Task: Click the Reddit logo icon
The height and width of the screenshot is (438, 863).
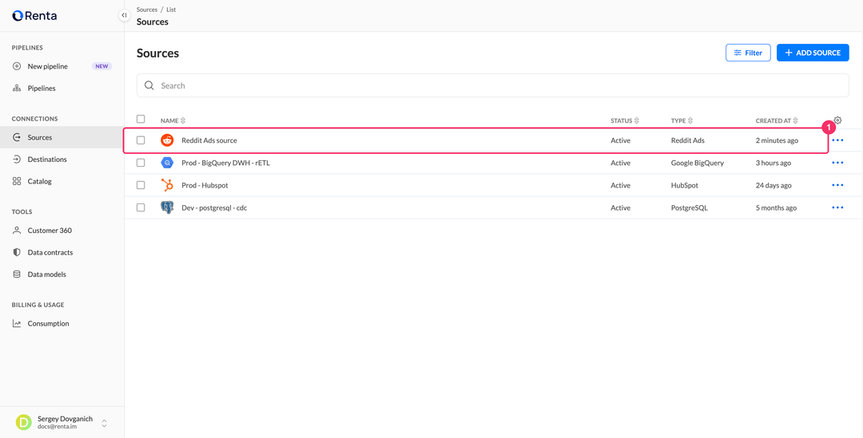Action: (x=167, y=140)
